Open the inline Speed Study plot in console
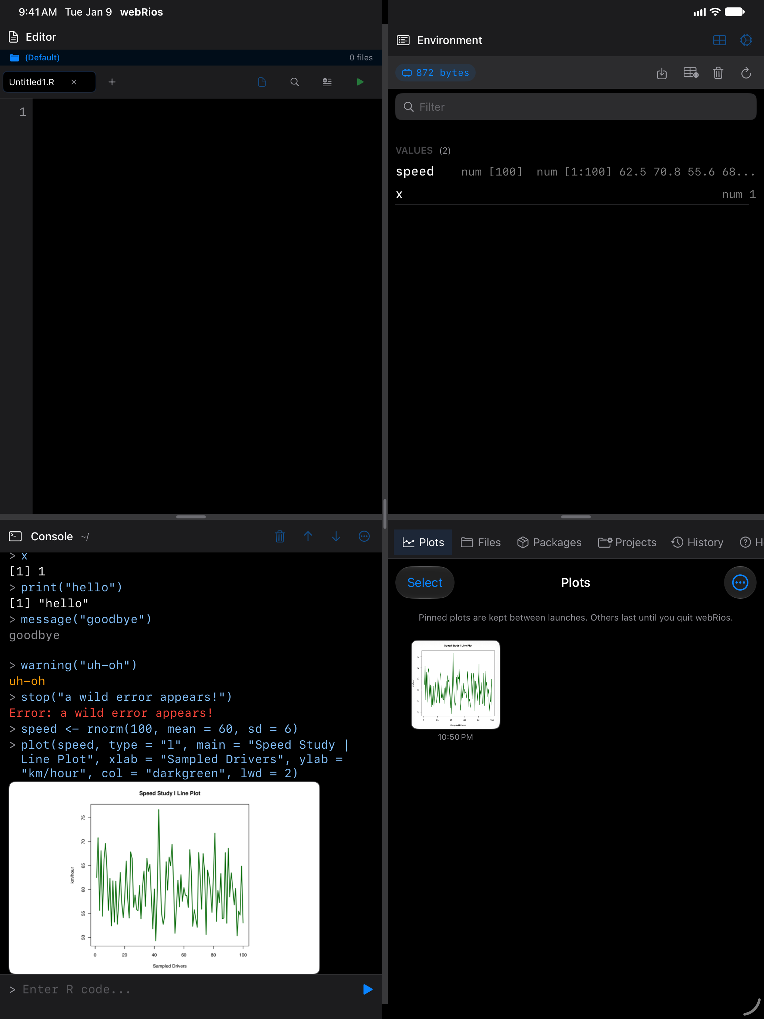 pyautogui.click(x=164, y=878)
